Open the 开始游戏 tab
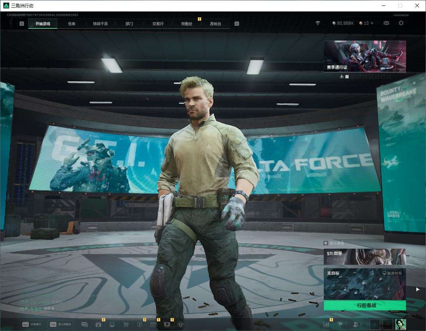This screenshot has height=331, width=426. 43,24
